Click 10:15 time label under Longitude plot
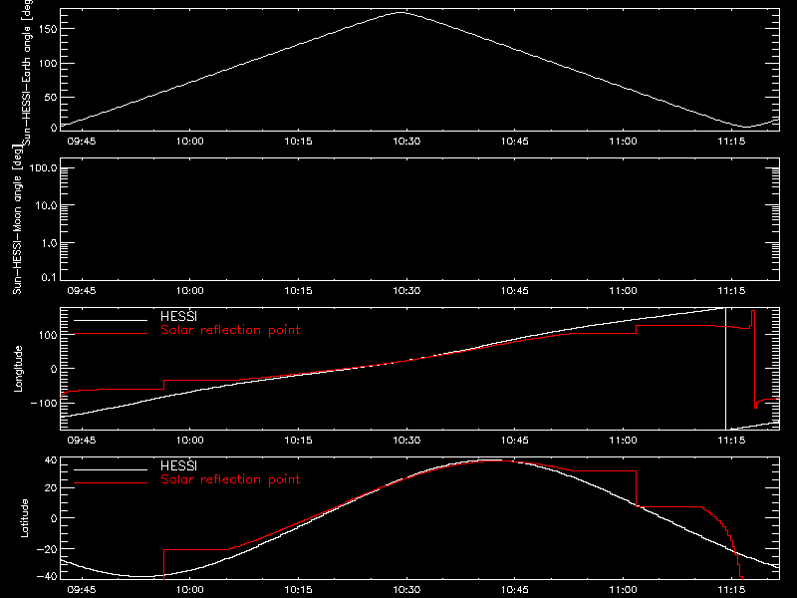Screen dimensions: 797x598 (298, 441)
